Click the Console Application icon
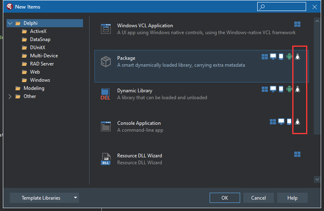The height and width of the screenshot is (211, 324). [x=106, y=126]
